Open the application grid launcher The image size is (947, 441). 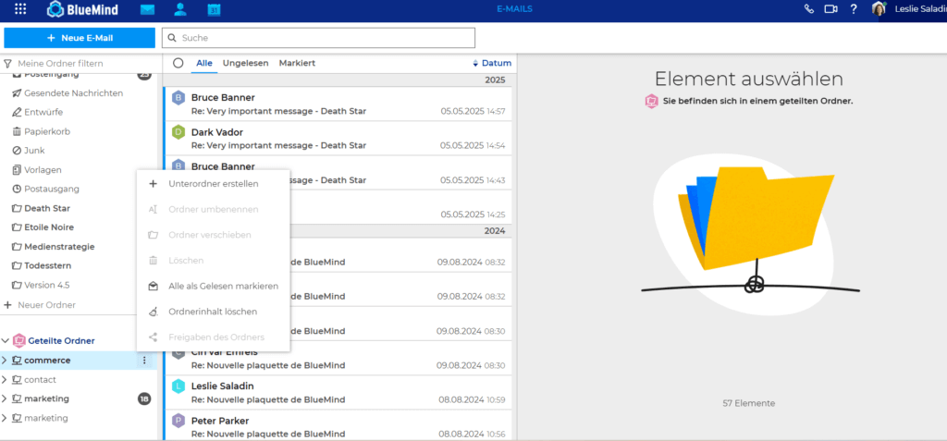click(20, 9)
